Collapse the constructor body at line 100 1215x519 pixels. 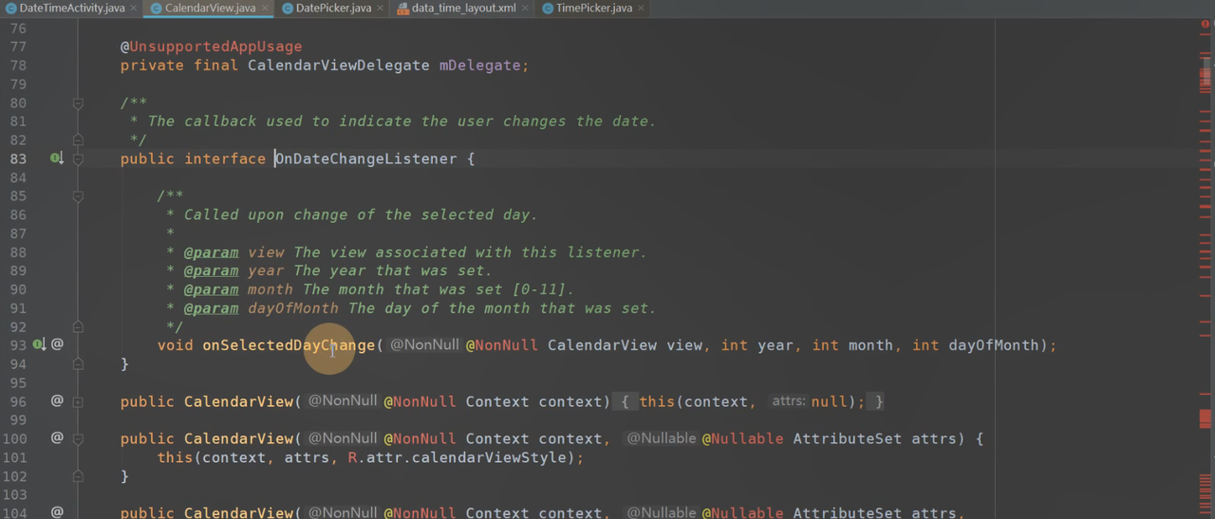(x=78, y=438)
